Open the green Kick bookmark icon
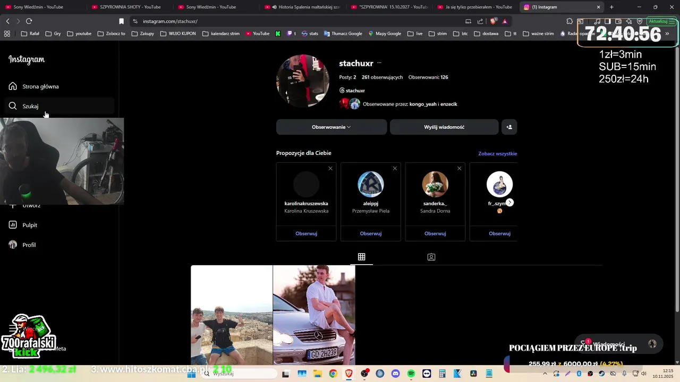 [x=278, y=33]
